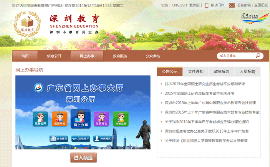Click the Shenzhen Education logo emblem

pos(27,24)
